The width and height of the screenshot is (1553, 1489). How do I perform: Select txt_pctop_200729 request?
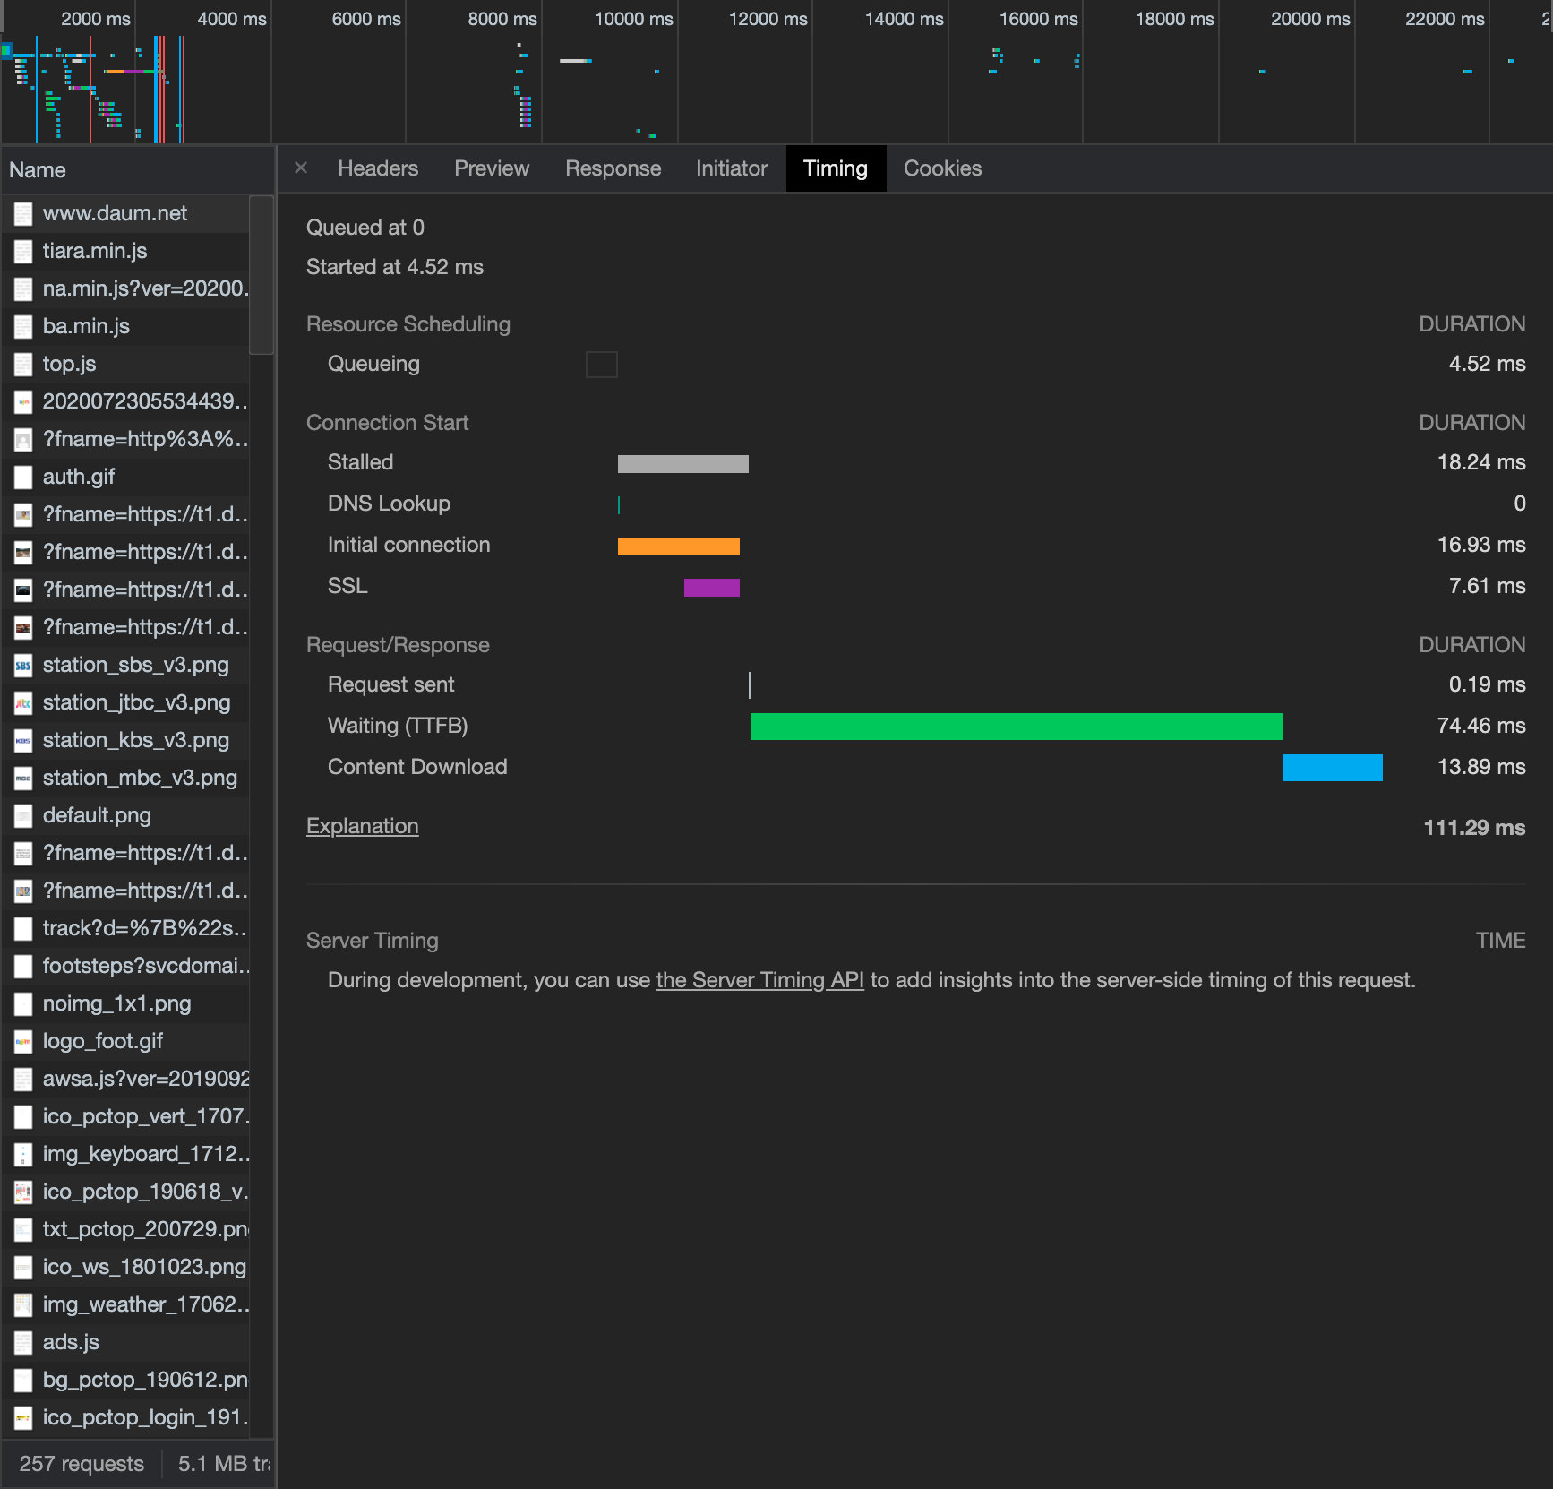(x=125, y=1229)
